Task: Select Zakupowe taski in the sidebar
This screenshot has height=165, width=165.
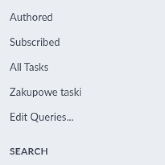Action: point(46,92)
